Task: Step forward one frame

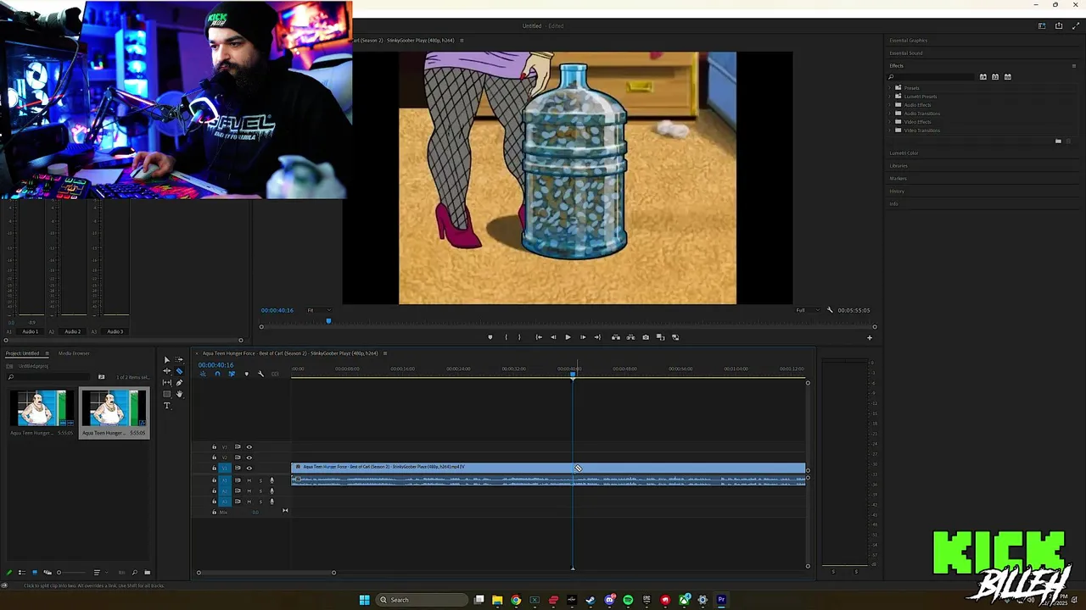Action: point(582,337)
